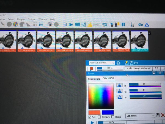The image size is (165, 124).
Task: Open settings gear beside Fast CUE switcher
Action: click(x=118, y=63)
